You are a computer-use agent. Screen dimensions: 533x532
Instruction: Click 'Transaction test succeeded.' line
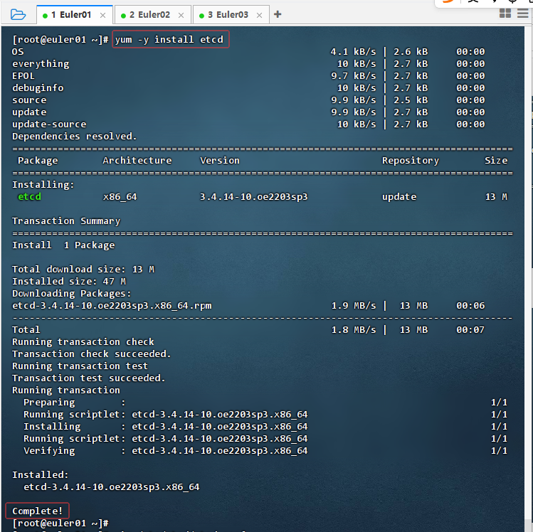pos(89,378)
